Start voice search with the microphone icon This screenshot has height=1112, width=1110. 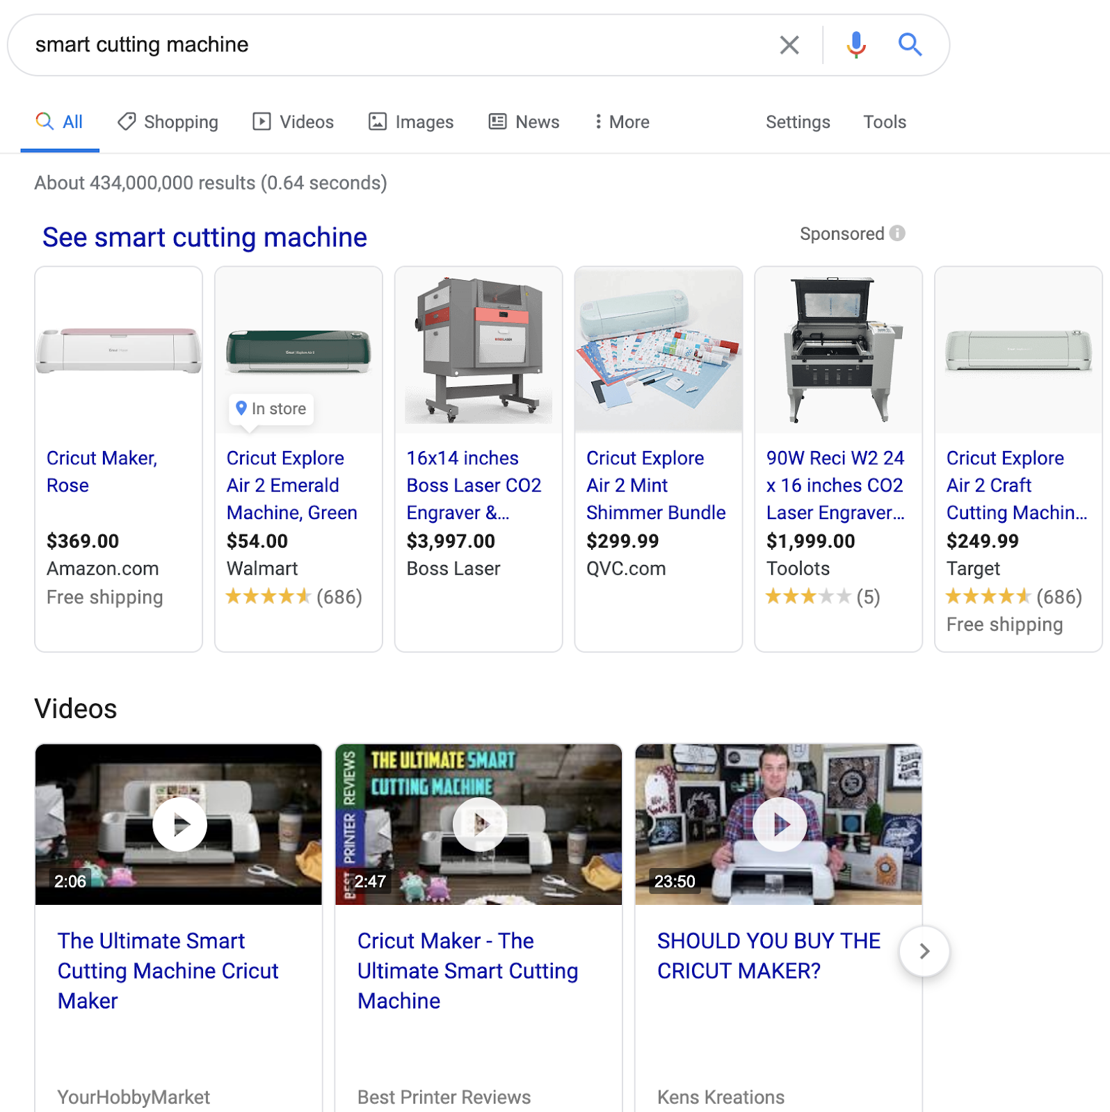(856, 45)
